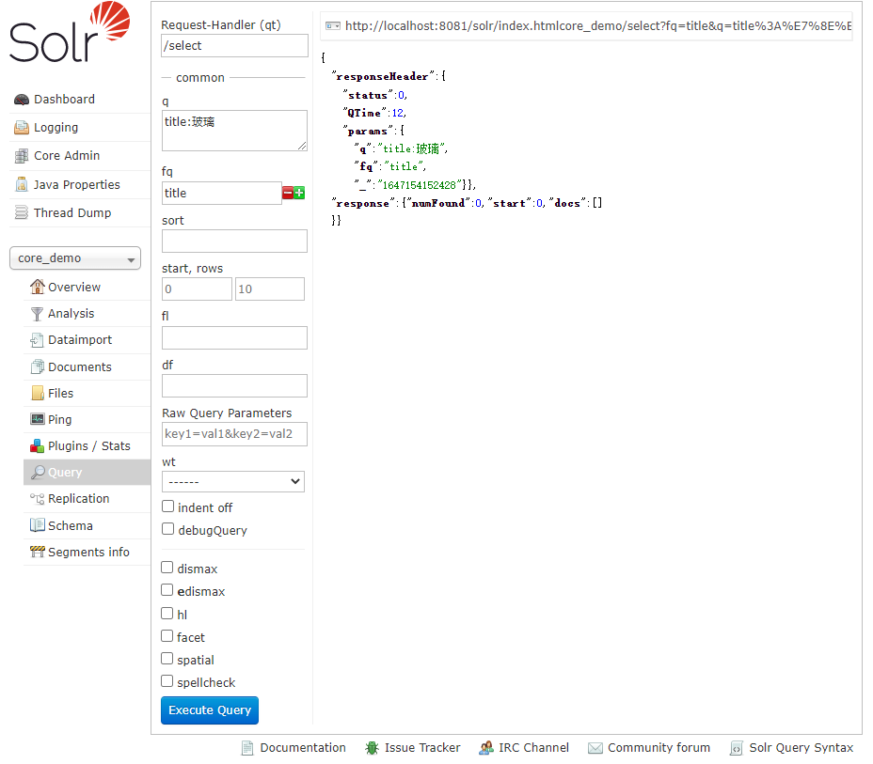
Task: Open the Analysis page for core_demo
Action: pyautogui.click(x=71, y=314)
